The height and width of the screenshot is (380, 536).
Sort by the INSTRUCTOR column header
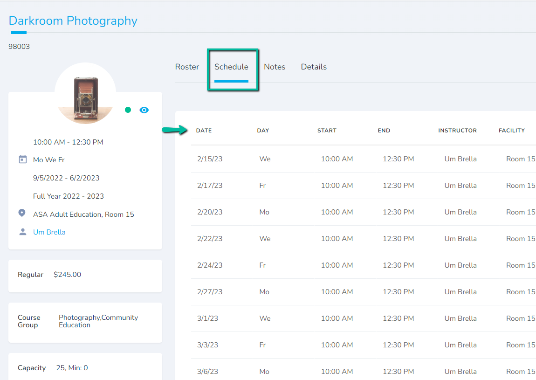click(457, 130)
